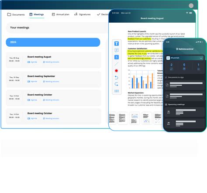Select the diagonal line tool on the tablet
Screen dimensions: 207x193
point(117,64)
